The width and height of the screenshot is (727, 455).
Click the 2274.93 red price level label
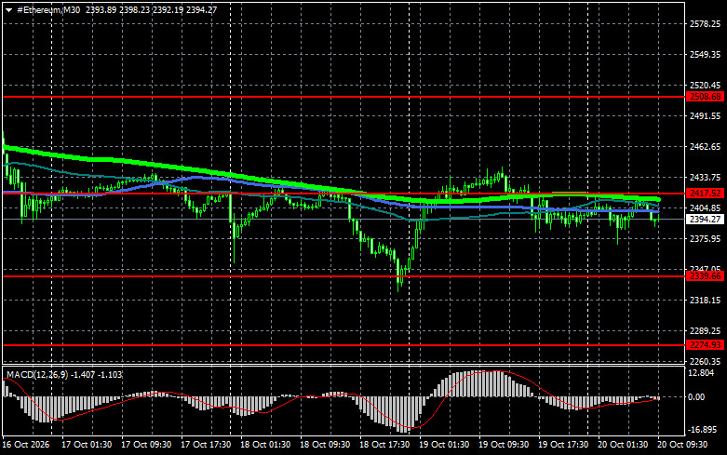click(x=706, y=345)
